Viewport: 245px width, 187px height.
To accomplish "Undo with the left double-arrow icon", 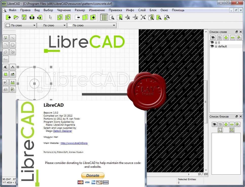I will [60, 17].
